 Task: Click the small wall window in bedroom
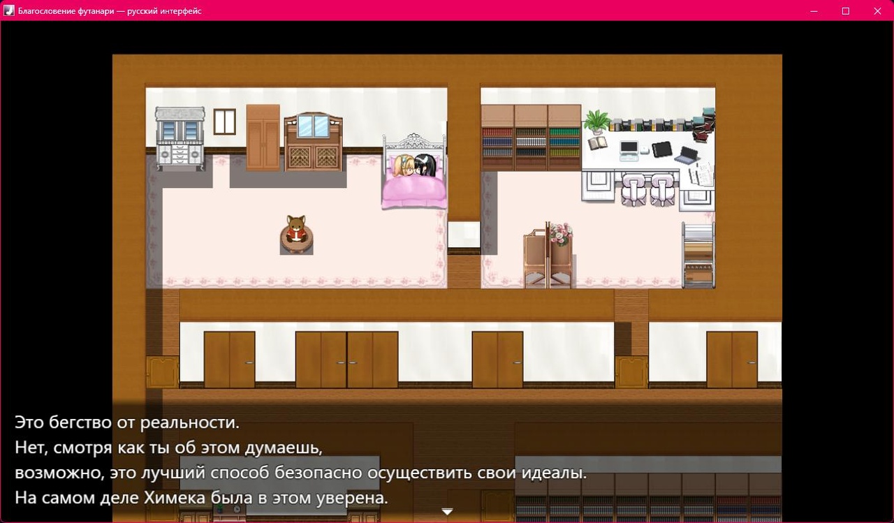pos(225,121)
